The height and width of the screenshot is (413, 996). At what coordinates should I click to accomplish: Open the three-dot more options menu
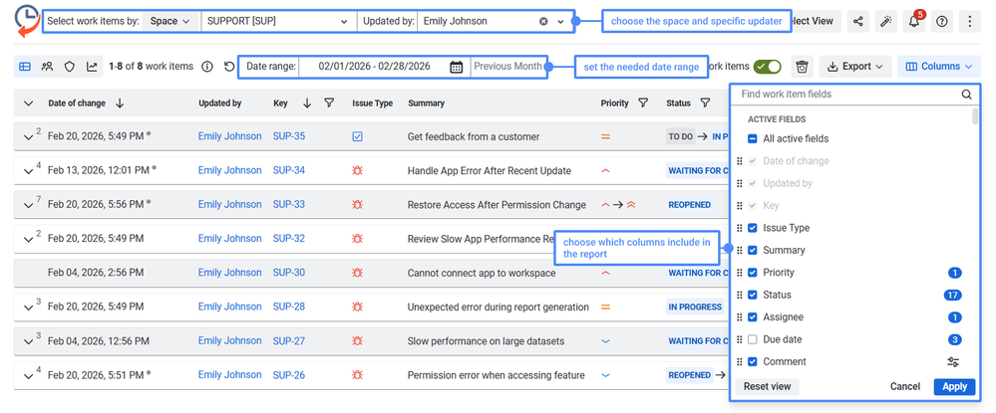point(970,22)
